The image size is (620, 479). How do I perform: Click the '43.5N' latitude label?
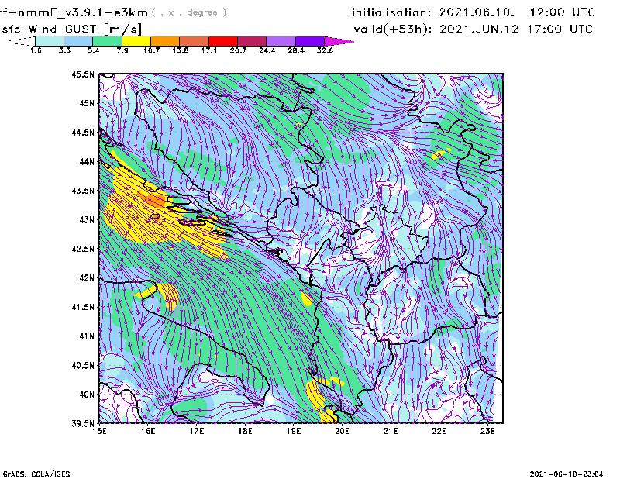click(83, 191)
